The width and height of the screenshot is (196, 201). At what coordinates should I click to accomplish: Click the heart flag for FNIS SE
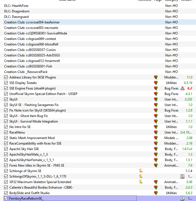point(156,165)
